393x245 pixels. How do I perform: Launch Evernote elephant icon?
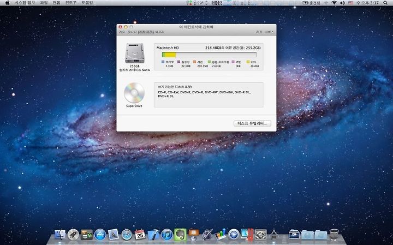[180, 235]
